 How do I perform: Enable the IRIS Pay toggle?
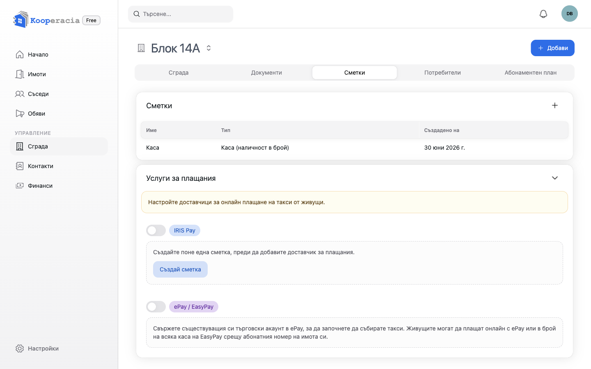tap(156, 230)
